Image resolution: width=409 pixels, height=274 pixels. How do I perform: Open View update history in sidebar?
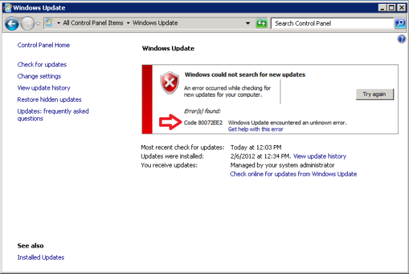[x=44, y=88]
